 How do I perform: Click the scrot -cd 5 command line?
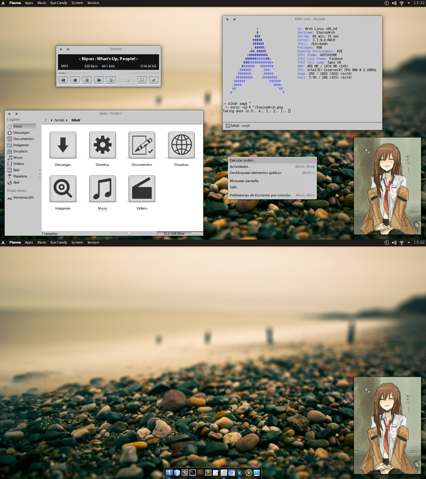coord(256,107)
